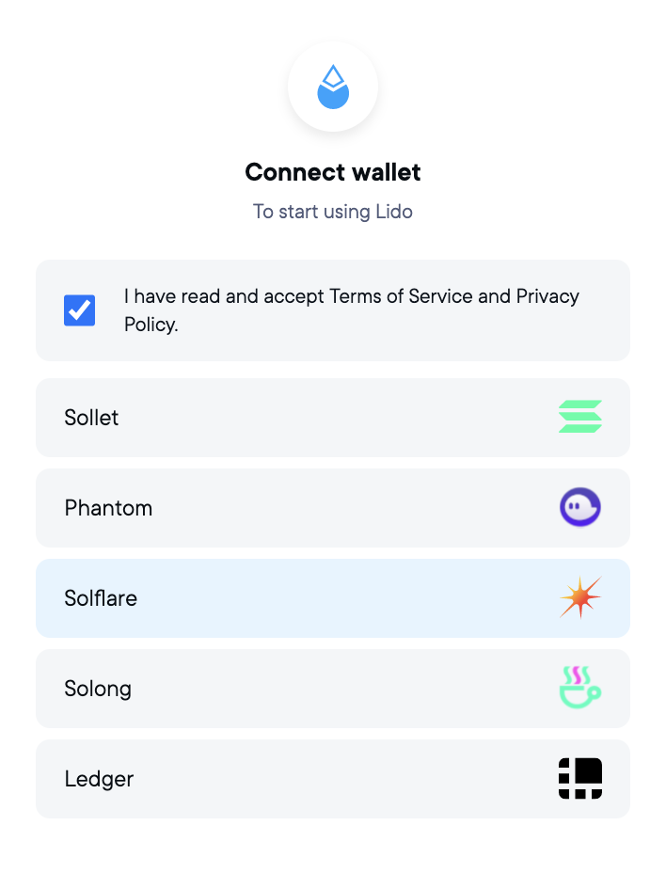Image resolution: width=666 pixels, height=873 pixels.
Task: Click the Lido droplet logo
Action: click(333, 87)
